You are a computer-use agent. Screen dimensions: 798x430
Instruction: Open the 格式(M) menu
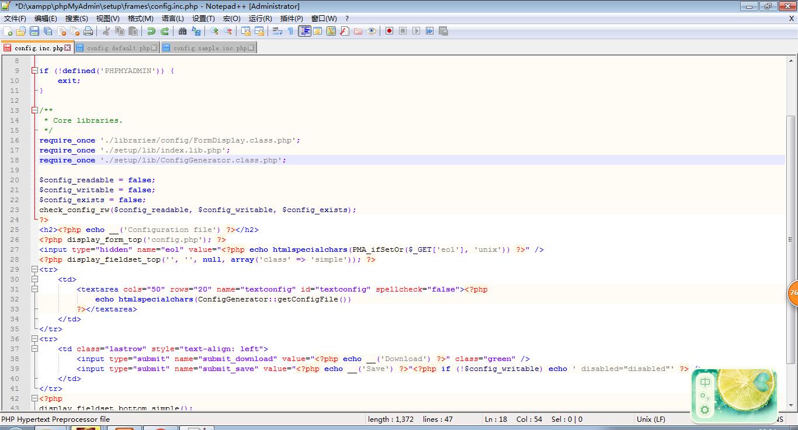coord(140,19)
